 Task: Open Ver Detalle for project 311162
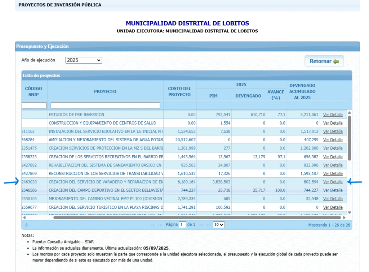[333, 131]
